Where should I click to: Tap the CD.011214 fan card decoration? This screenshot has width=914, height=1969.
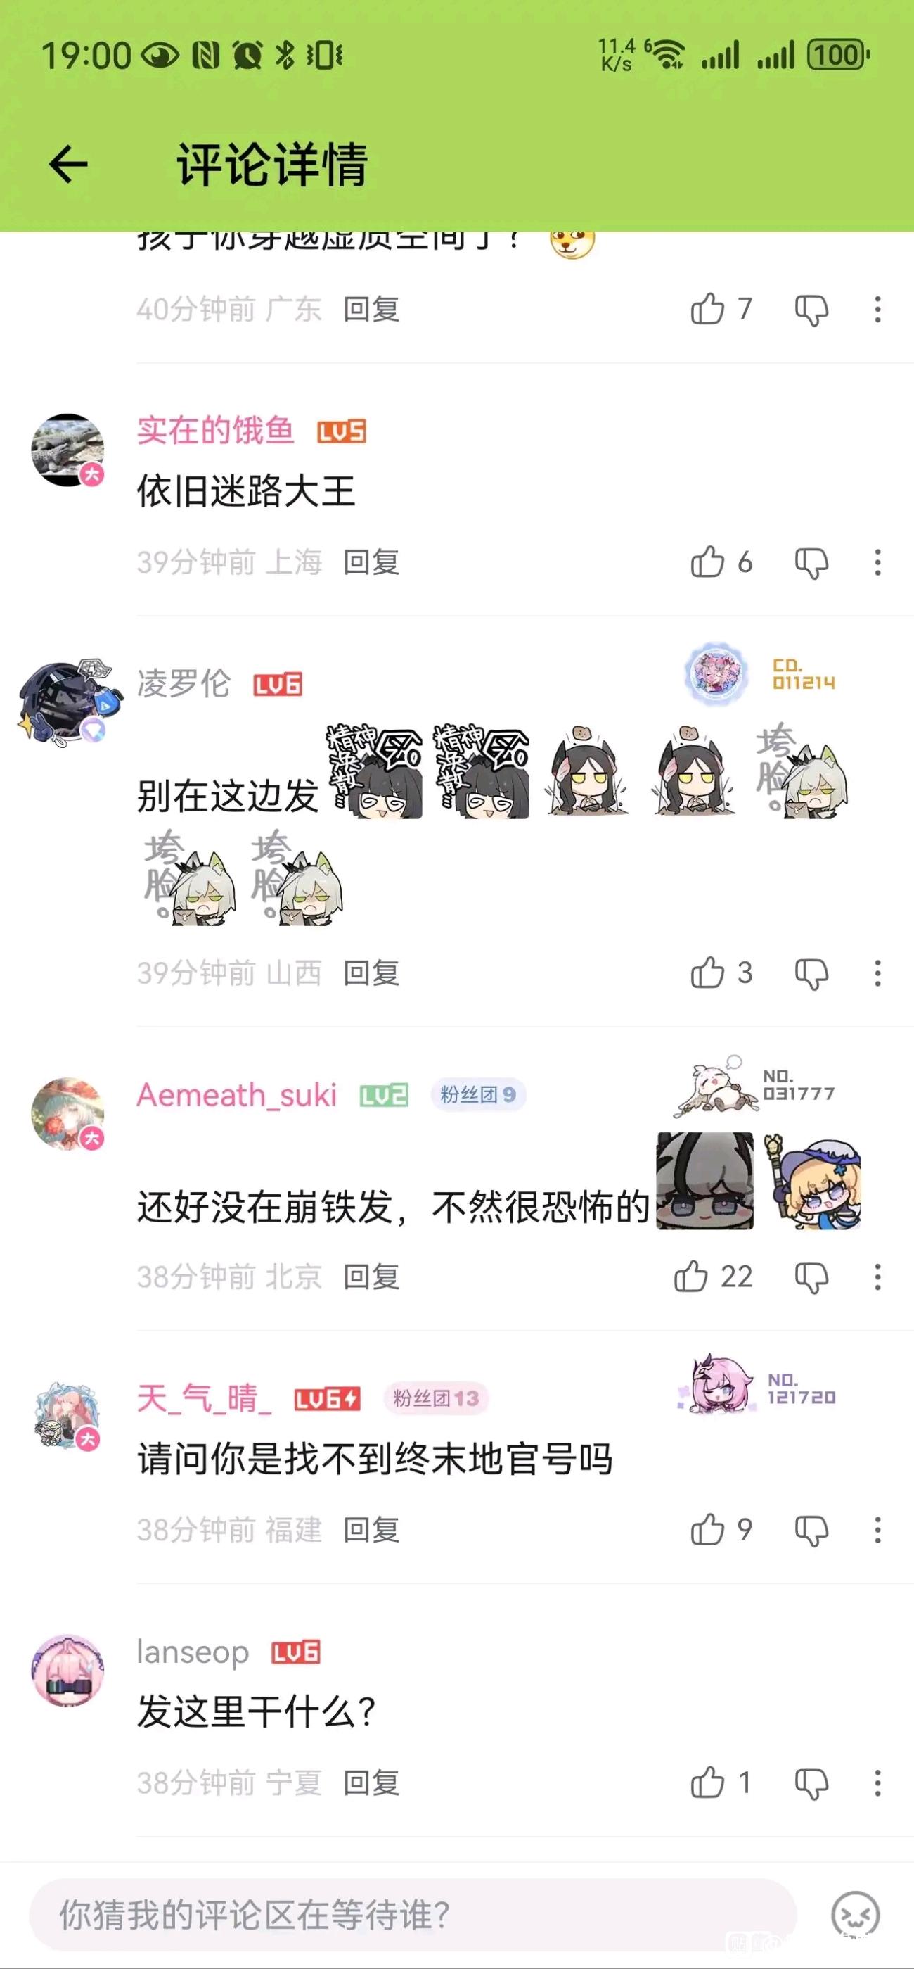tap(761, 674)
